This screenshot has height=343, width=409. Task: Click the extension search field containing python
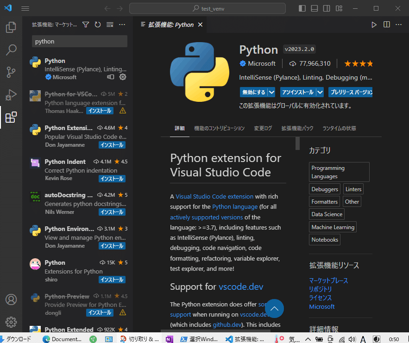[80, 42]
